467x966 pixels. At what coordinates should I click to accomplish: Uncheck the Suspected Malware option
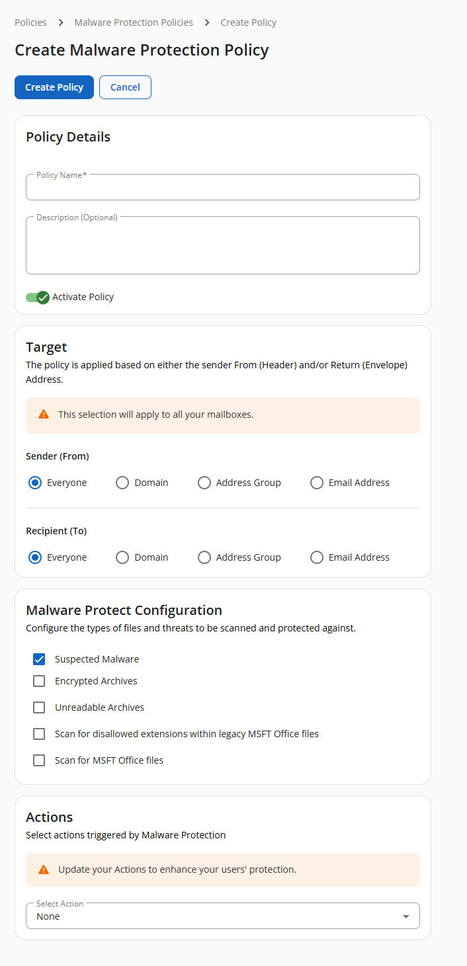pyautogui.click(x=39, y=659)
